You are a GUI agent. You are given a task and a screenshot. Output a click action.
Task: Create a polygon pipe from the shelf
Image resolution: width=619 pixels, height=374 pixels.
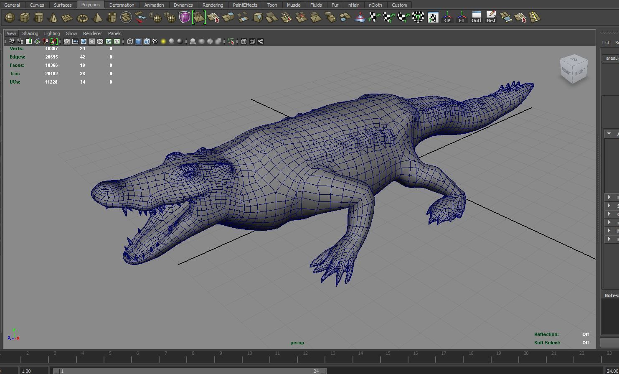pos(112,18)
